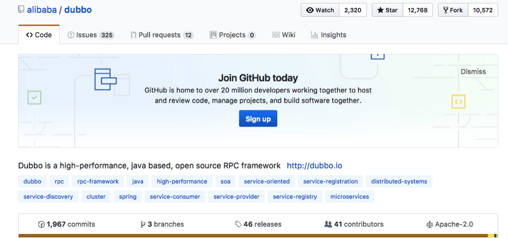
Task: Click the repository book icon beside alibaba
Action: click(x=21, y=10)
